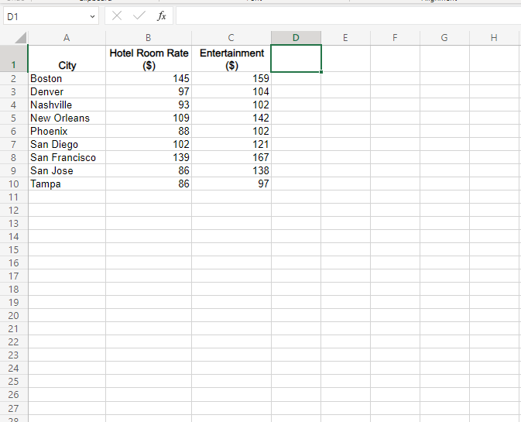Click San Jose's entertainment cell 138
Image resolution: width=521 pixels, height=422 pixels.
click(x=231, y=171)
